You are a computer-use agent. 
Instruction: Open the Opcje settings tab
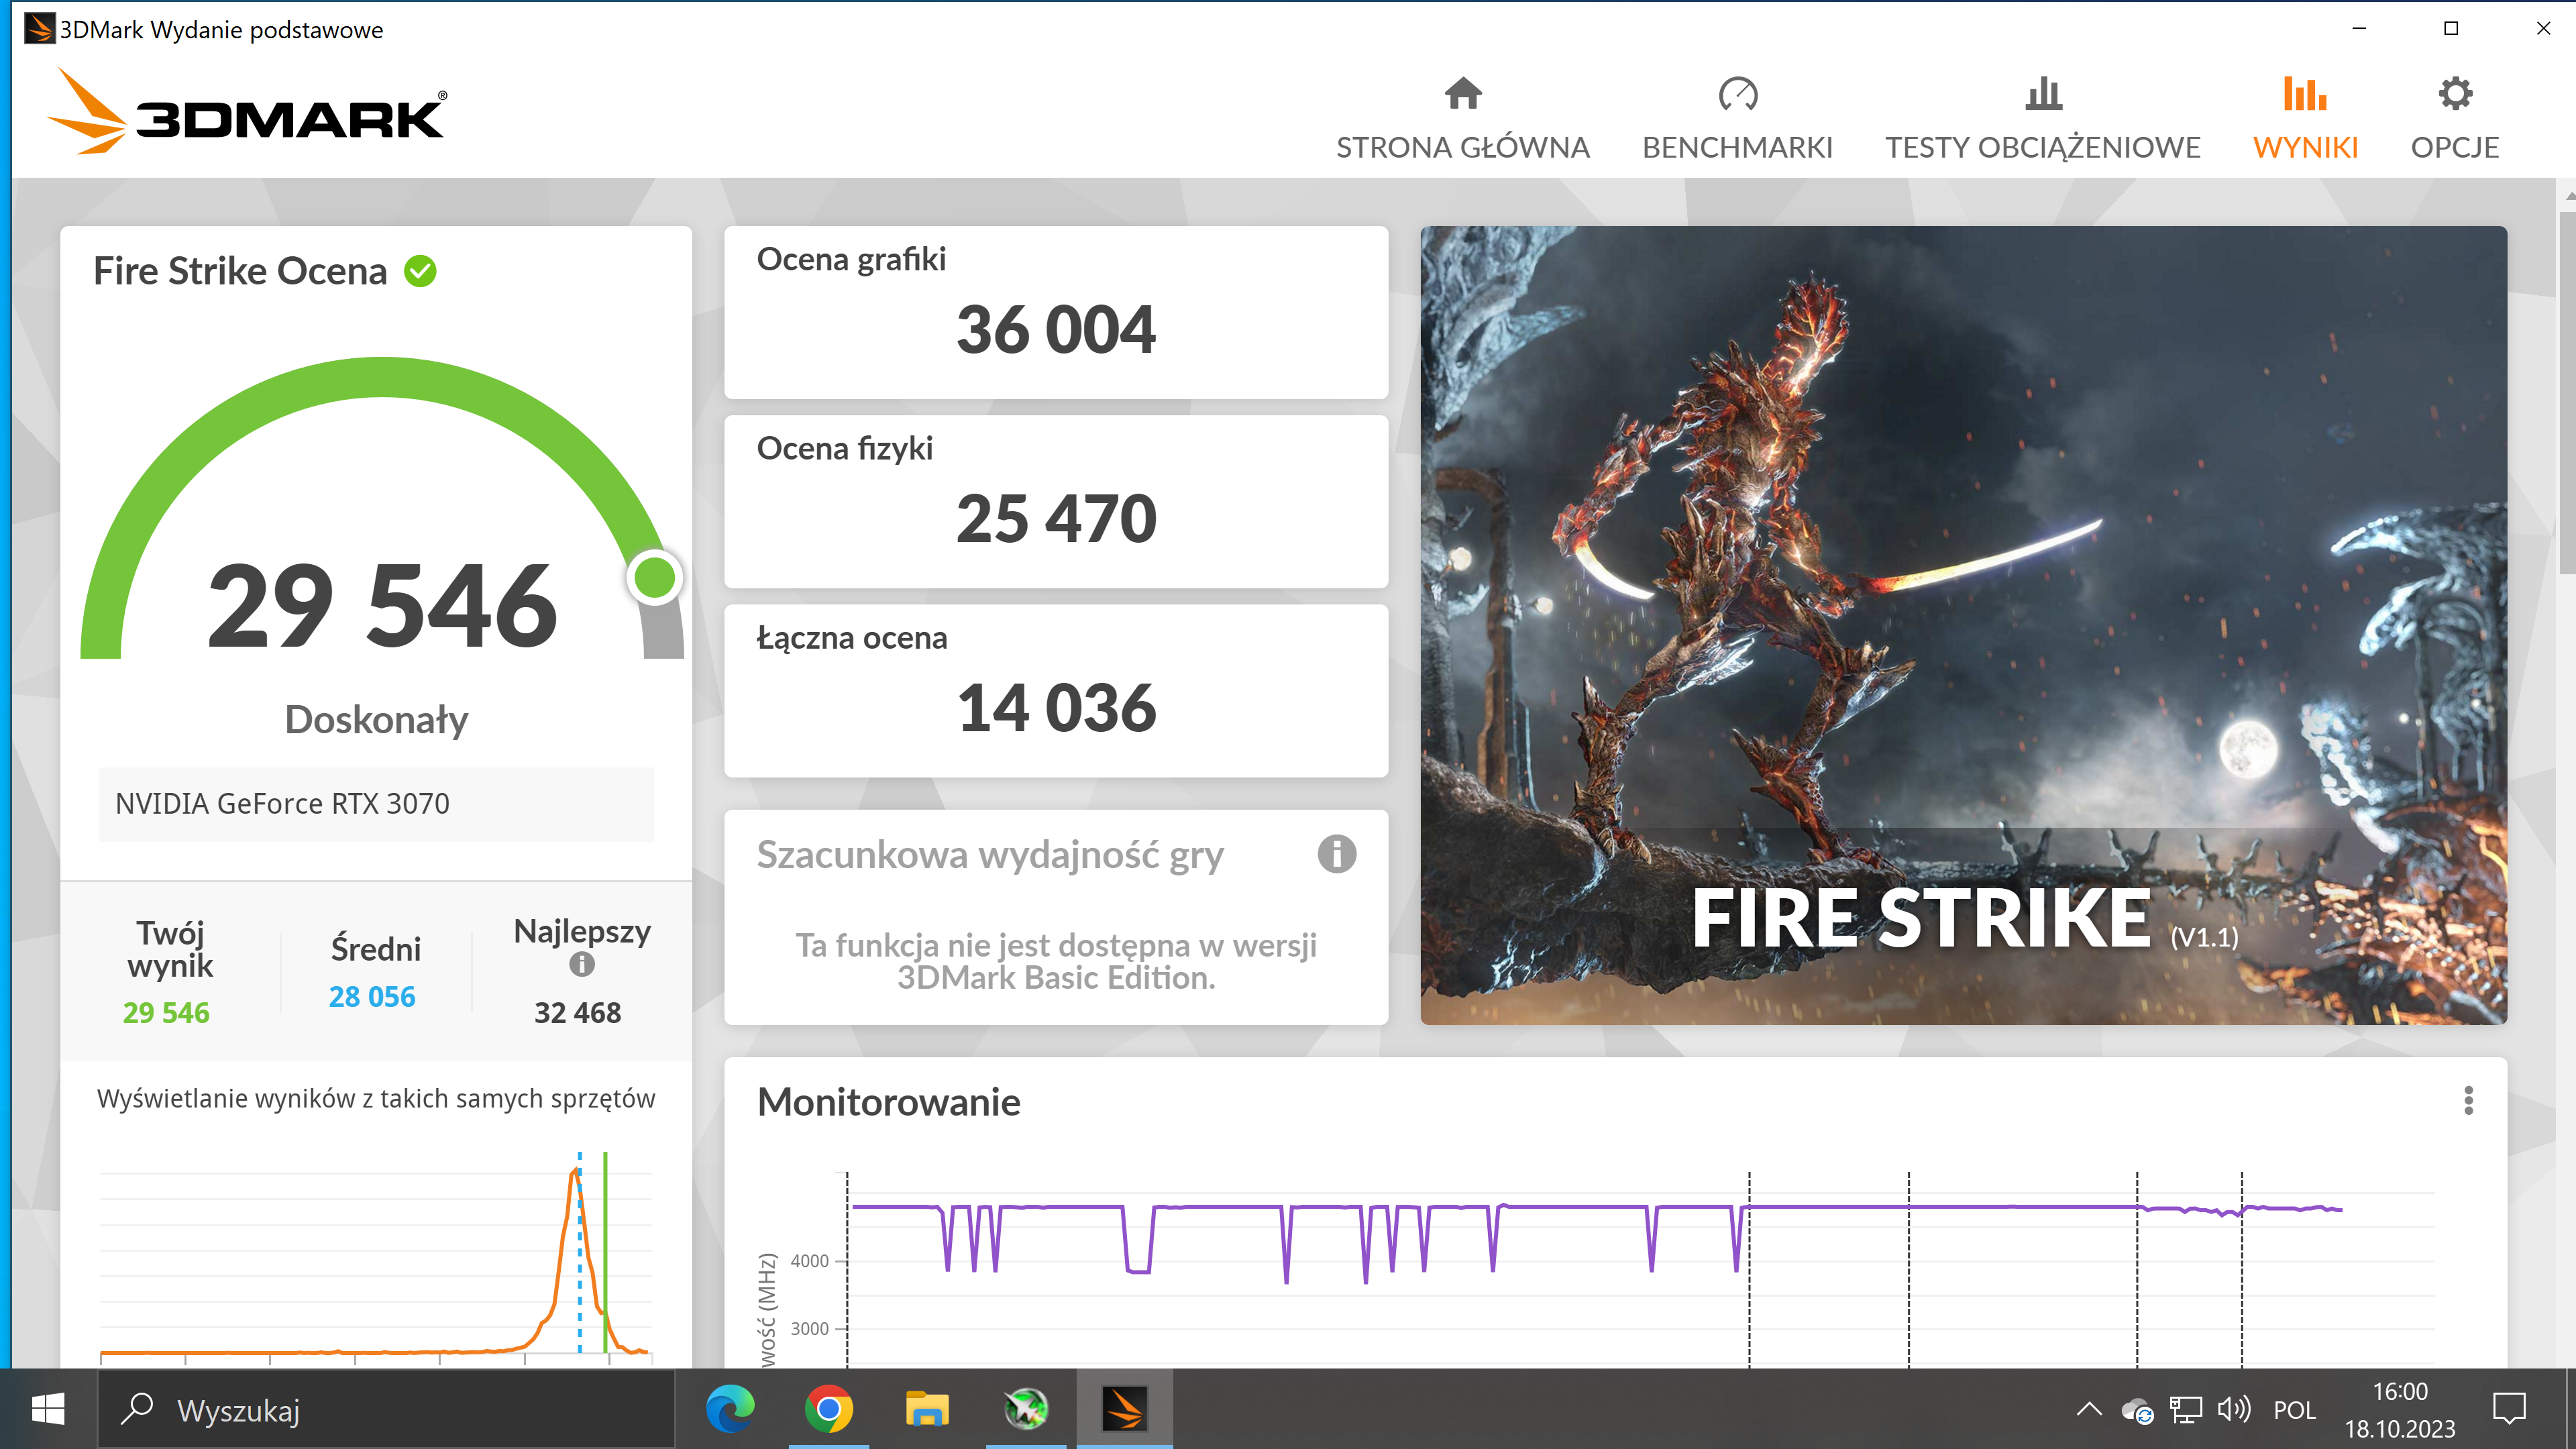2454,119
